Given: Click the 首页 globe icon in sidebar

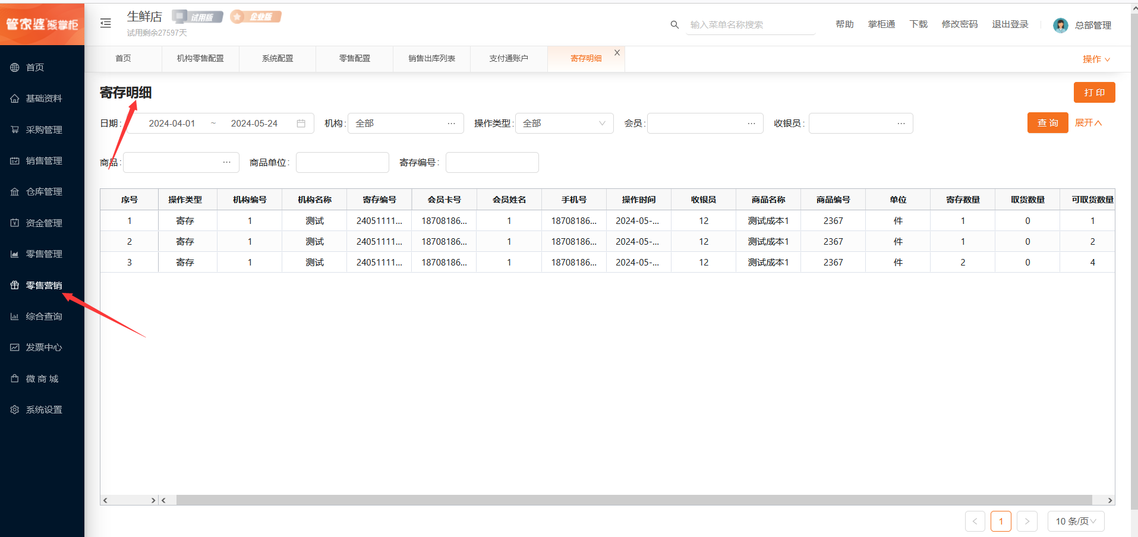Looking at the screenshot, I should tap(14, 67).
